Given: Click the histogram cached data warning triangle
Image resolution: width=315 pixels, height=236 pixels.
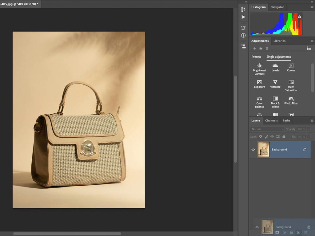Looking at the screenshot, I should point(300,16).
